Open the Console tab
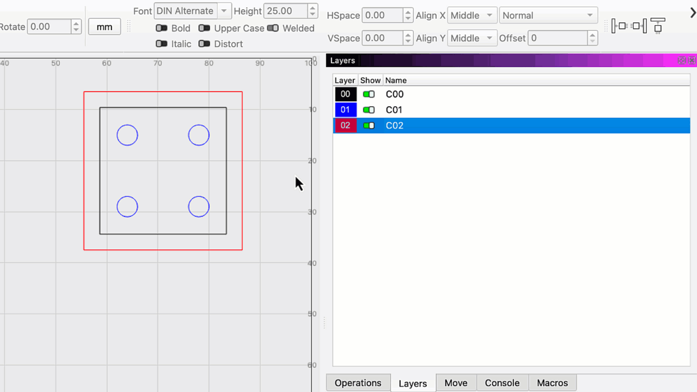The height and width of the screenshot is (392, 697). tap(502, 383)
